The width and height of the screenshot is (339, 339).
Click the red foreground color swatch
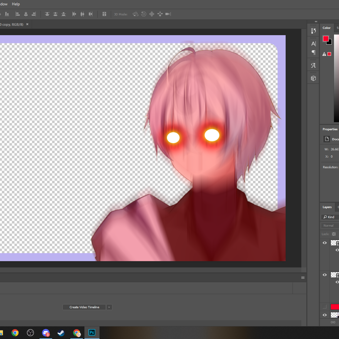(x=326, y=39)
